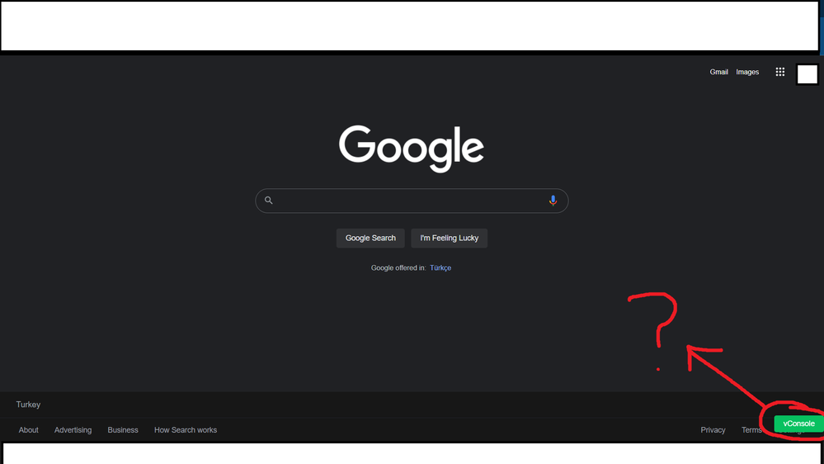
Task: Open the Google apps grid icon
Action: [x=779, y=72]
